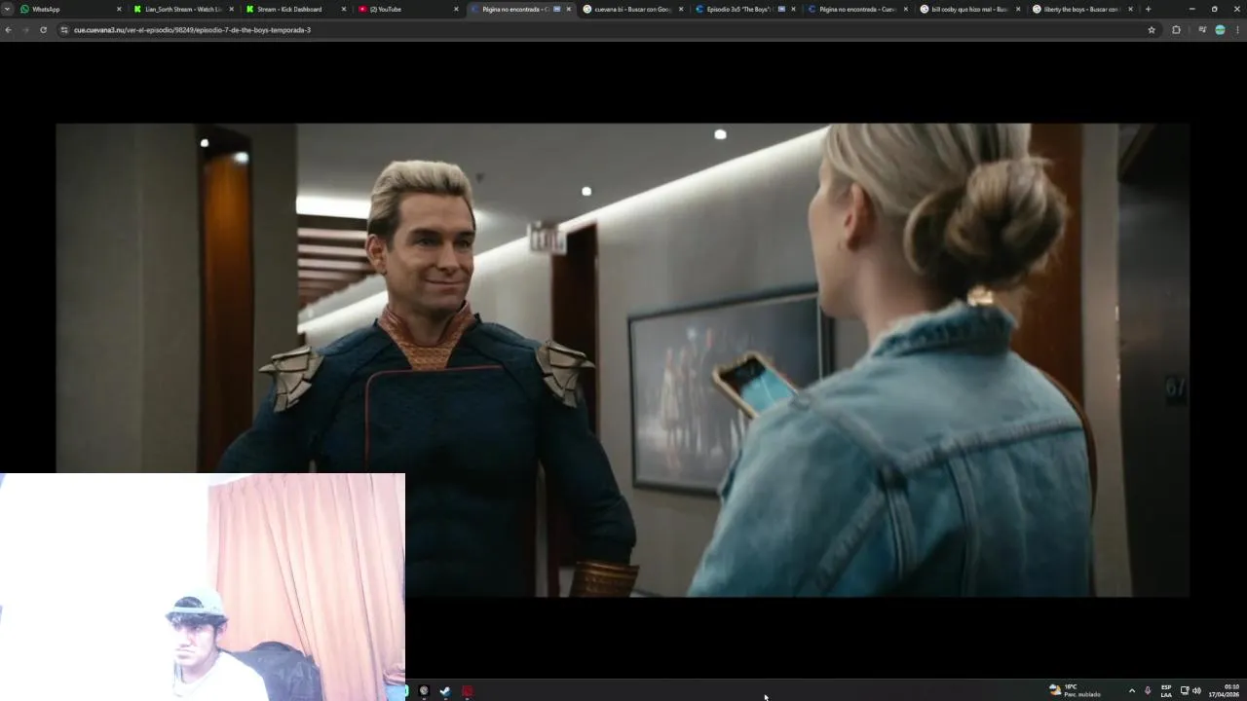The width and height of the screenshot is (1247, 701).
Task: Close the cuevana bi search tab
Action: (681, 9)
